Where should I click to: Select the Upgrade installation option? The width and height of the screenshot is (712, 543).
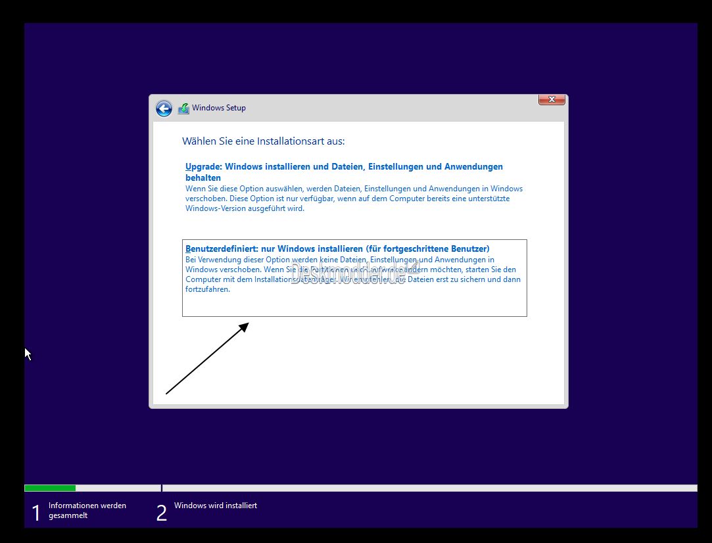[343, 172]
